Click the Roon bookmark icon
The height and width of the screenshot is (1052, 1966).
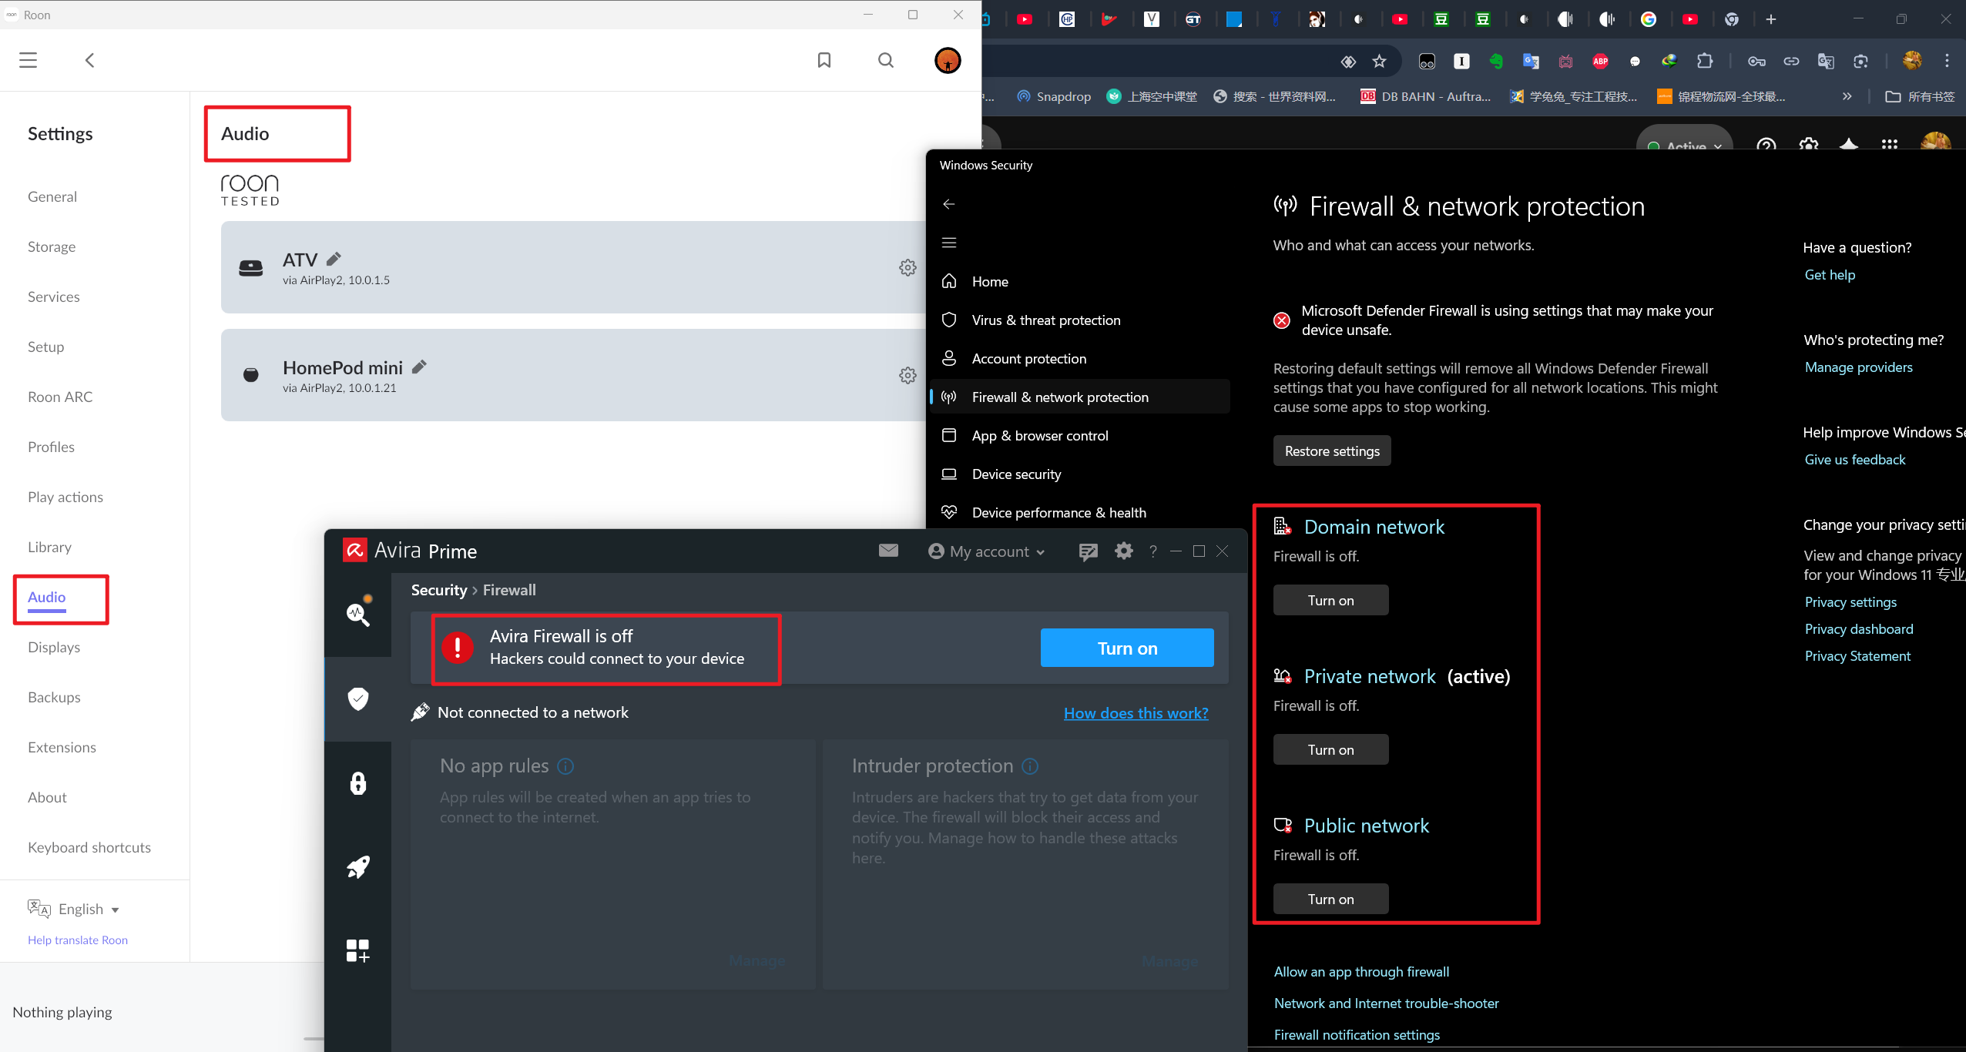[824, 60]
